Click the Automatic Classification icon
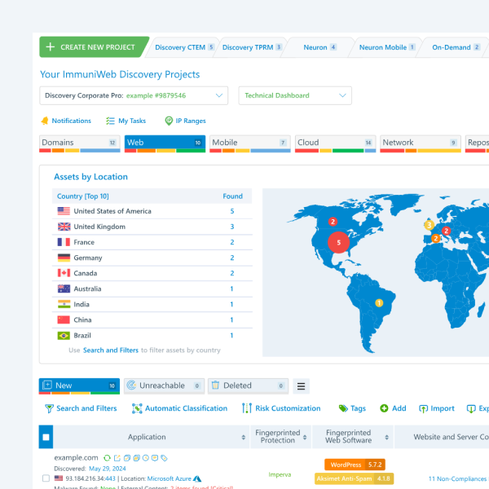 137,408
